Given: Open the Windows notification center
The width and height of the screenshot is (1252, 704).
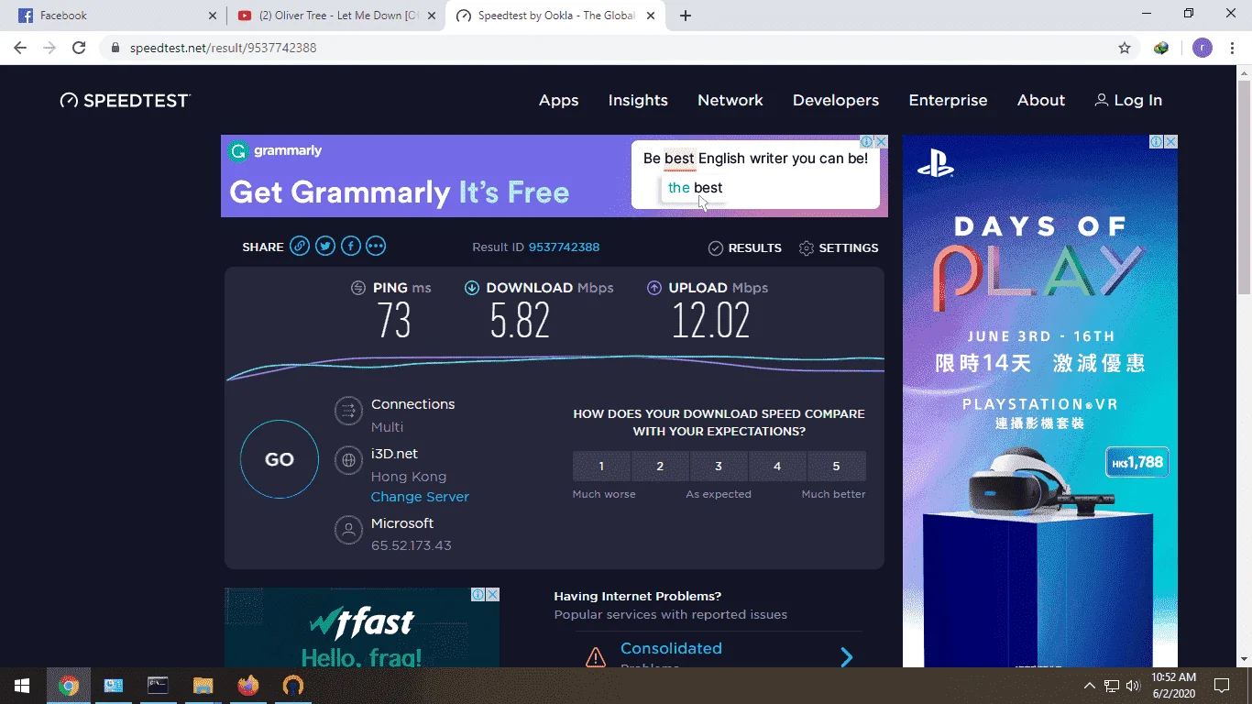Looking at the screenshot, I should click(x=1221, y=686).
